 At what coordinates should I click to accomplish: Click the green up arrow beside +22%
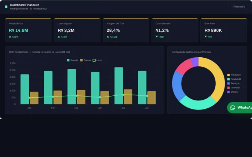click(10, 37)
